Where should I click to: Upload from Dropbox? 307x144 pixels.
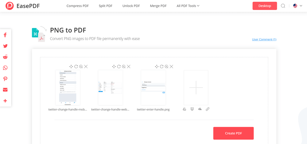tap(192, 109)
